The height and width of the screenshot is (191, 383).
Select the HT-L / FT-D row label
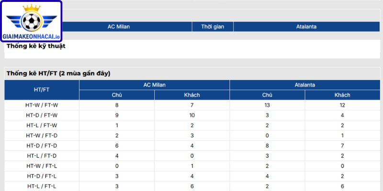point(42,156)
